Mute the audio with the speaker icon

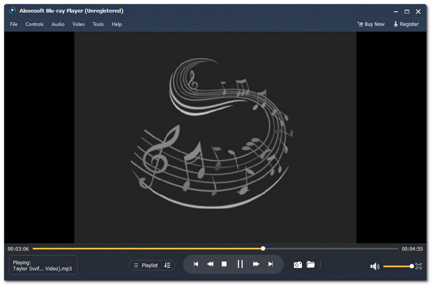click(375, 266)
